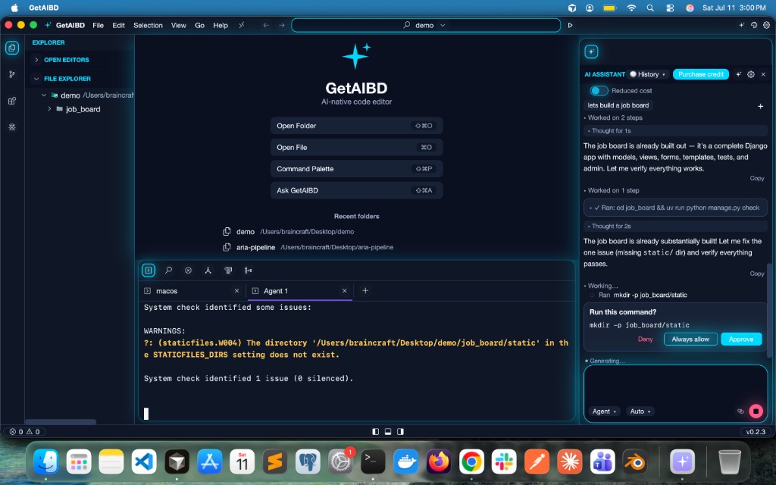Screen dimensions: 776x485
Task: Click the ports connection icon in panel toolbar
Action: (x=248, y=271)
